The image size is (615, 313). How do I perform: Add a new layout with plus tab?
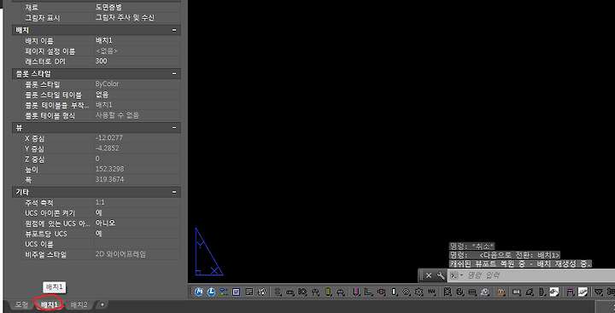102,304
